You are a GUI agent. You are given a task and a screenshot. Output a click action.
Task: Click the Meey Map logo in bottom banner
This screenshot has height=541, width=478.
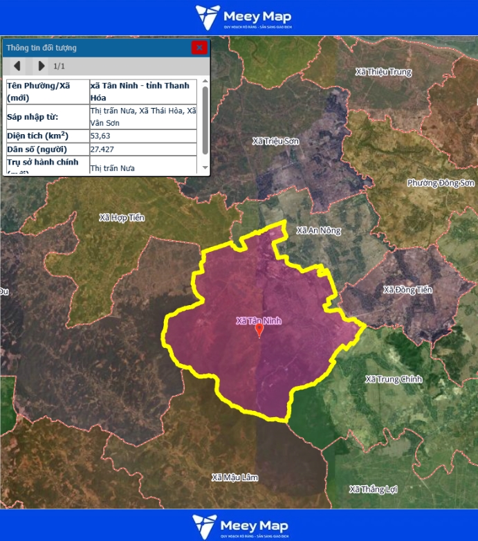pyautogui.click(x=242, y=526)
